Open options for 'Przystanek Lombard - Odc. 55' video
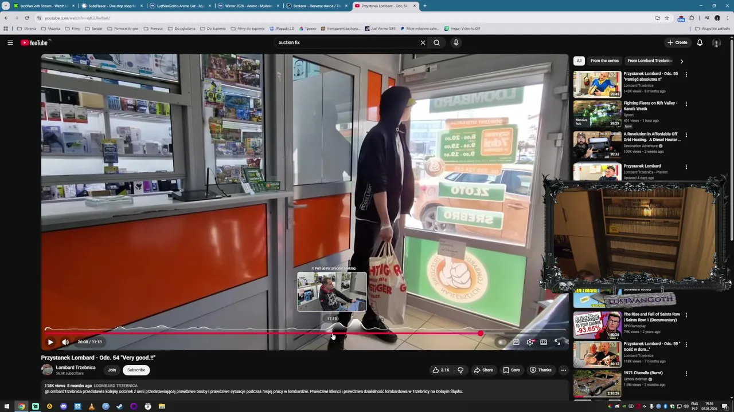This screenshot has height=412, width=734. point(686,74)
